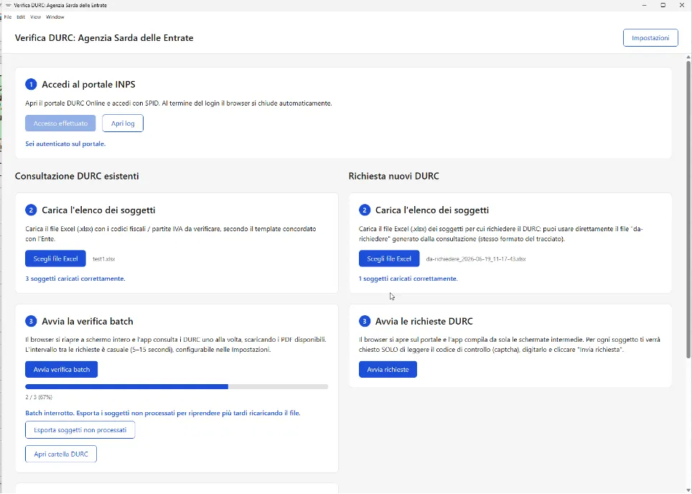Click step 3 badge beside Avvia la verifica batch
Viewport: 692px width, 494px height.
(31, 321)
